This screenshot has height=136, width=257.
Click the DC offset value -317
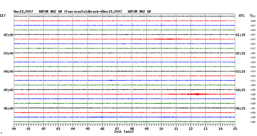click(253, 49)
